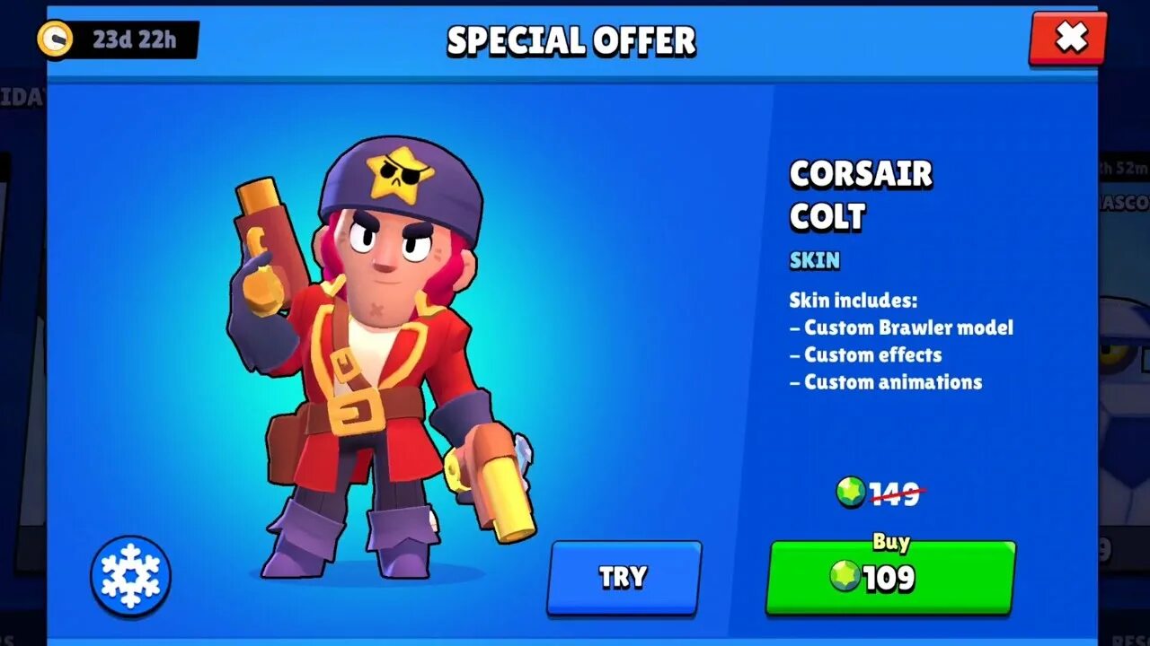Click the green gem on Buy button
This screenshot has height=646, width=1150.
point(845,576)
